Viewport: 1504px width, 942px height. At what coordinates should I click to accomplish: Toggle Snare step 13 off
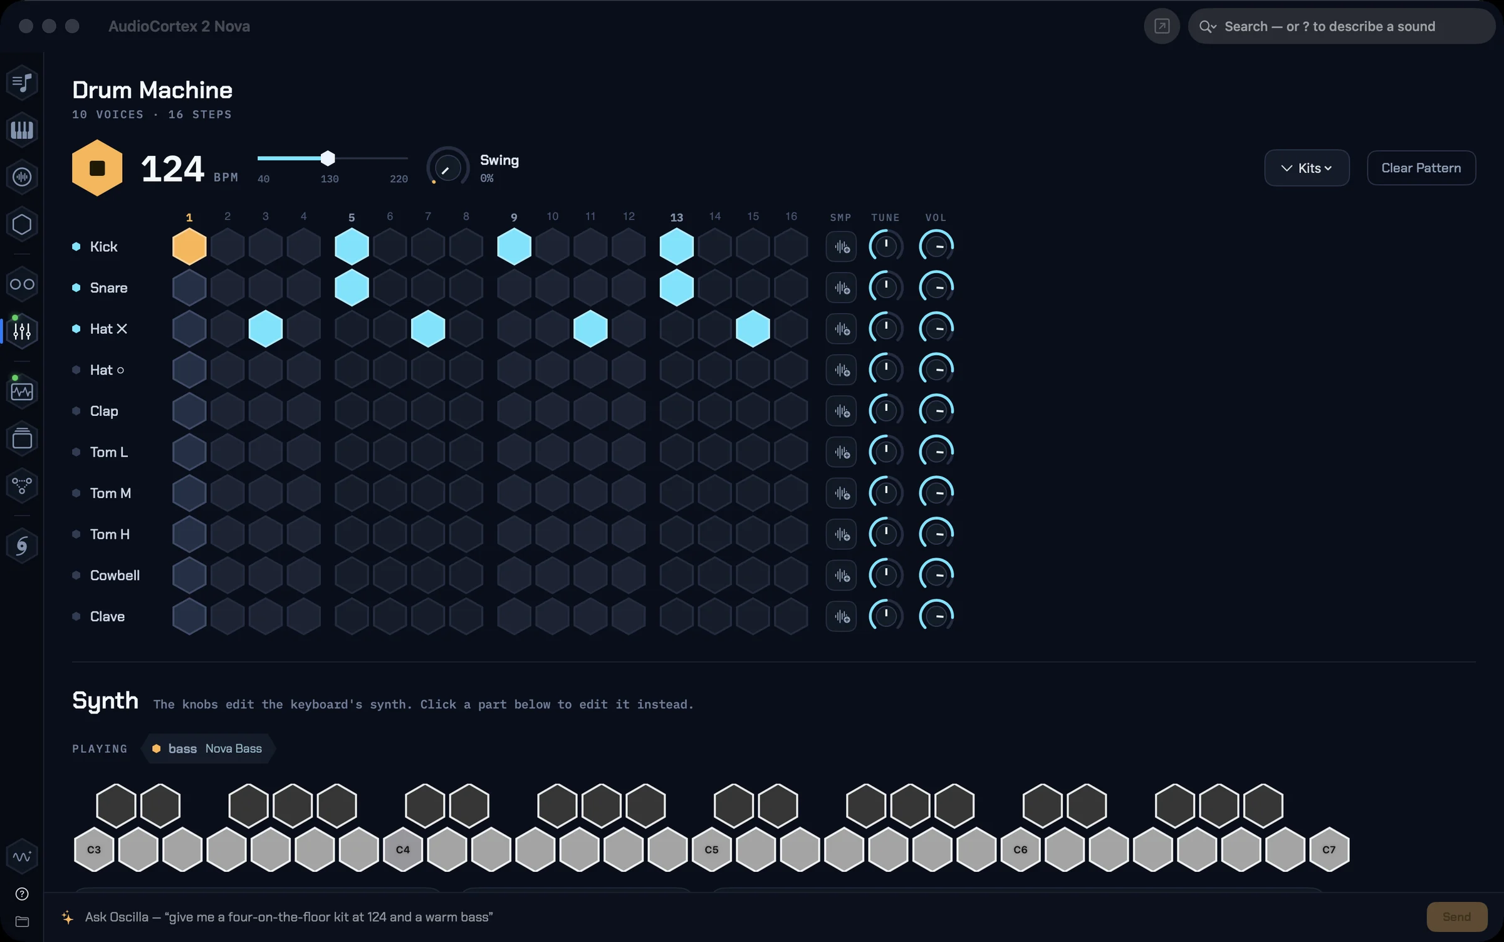677,288
